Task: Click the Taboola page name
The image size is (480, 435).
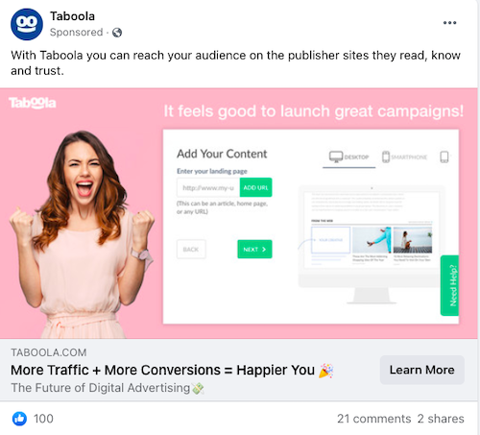Action: (72, 16)
